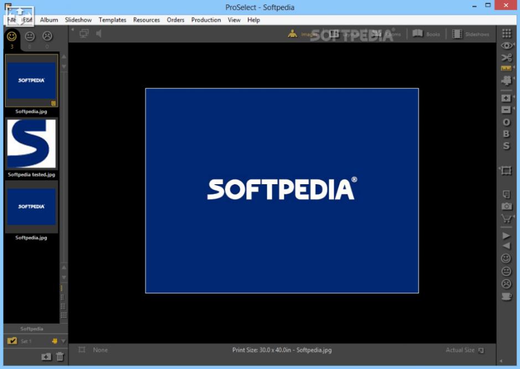This screenshot has height=369, width=520.
Task: Switch to the Images view
Action: pos(302,34)
